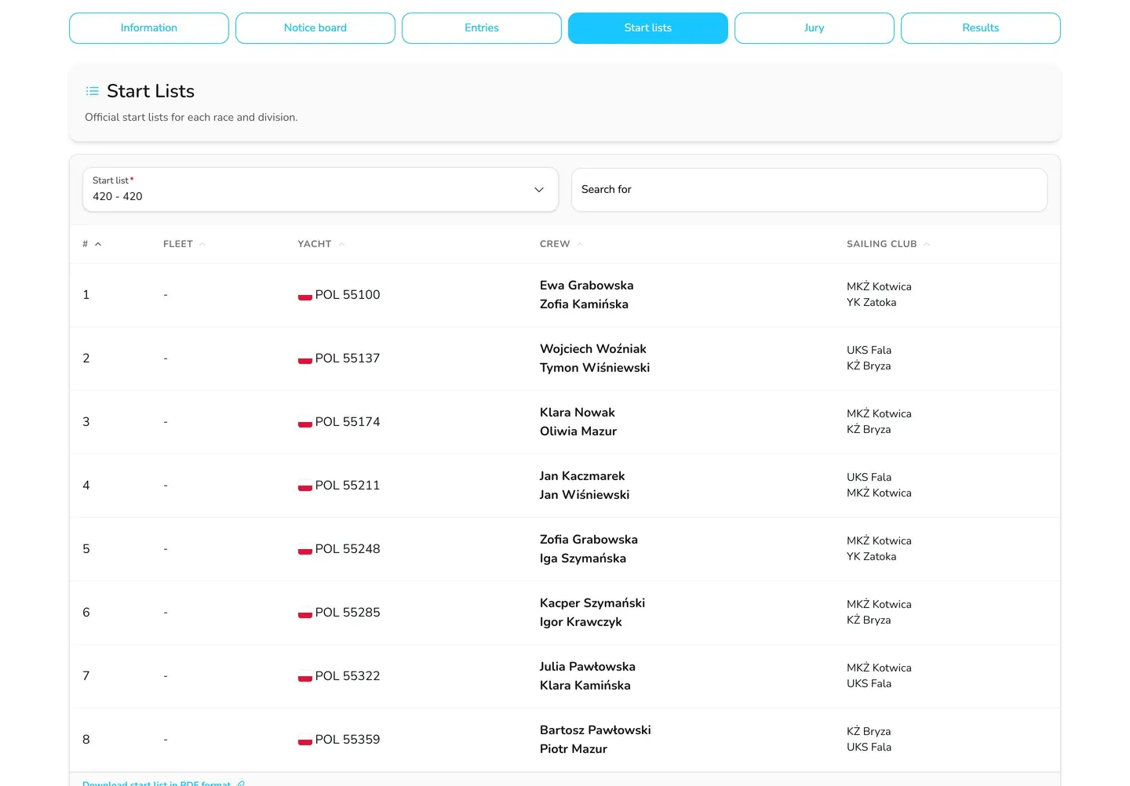Open the Jury tab

815,28
